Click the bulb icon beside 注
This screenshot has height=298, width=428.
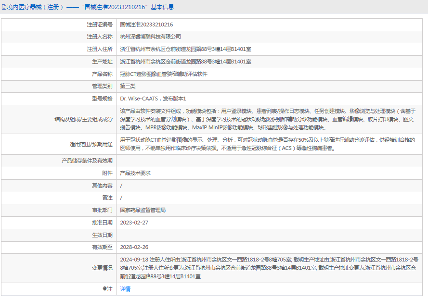(104, 289)
